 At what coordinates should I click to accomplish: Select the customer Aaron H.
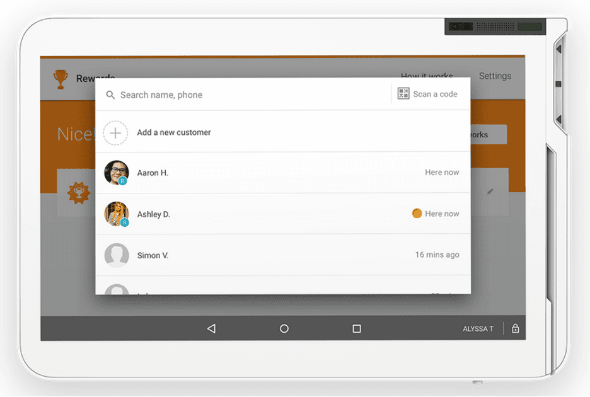(151, 172)
